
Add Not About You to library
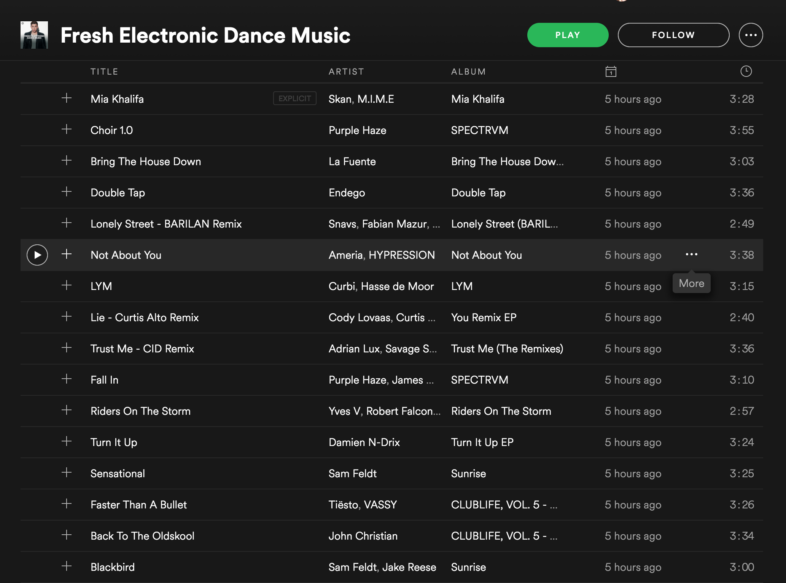[x=67, y=254]
